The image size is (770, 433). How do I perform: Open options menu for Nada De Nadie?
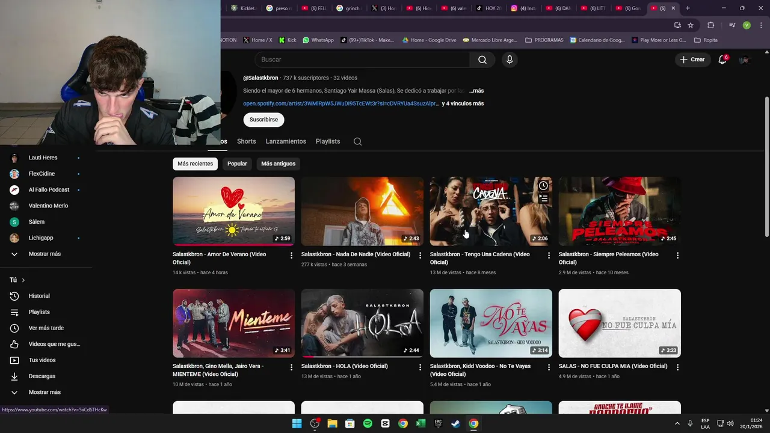click(420, 256)
